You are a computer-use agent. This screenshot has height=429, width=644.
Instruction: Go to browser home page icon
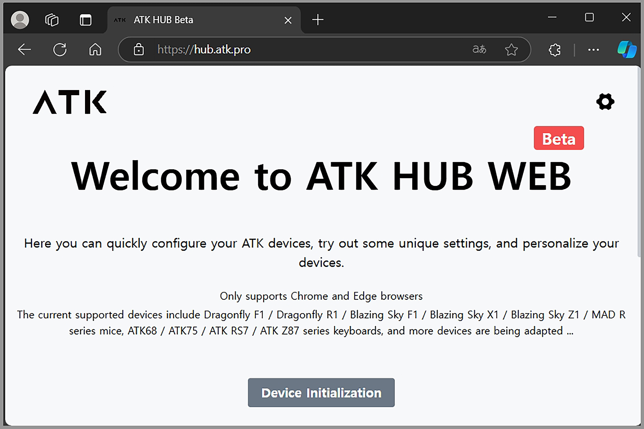(x=95, y=50)
